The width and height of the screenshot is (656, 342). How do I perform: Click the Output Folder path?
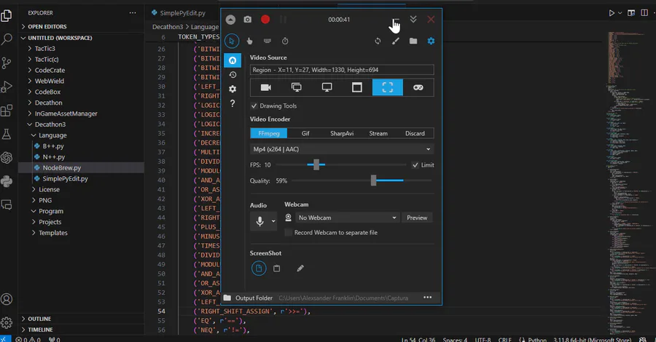click(343, 298)
